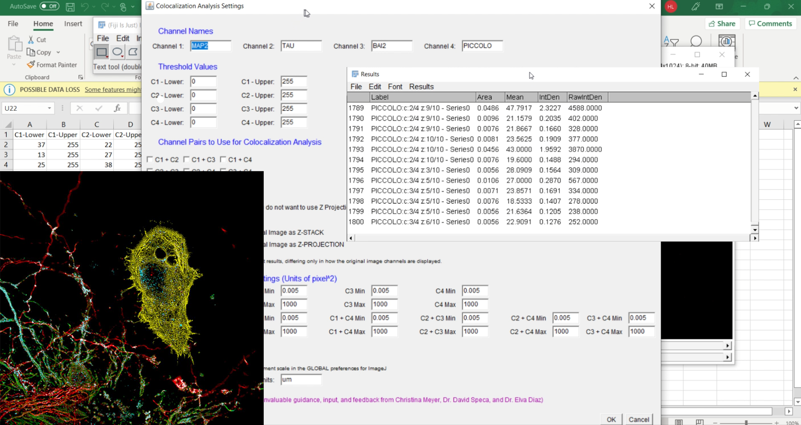This screenshot has width=801, height=425.
Task: Open the Fiji main window File menu
Action: coord(103,38)
